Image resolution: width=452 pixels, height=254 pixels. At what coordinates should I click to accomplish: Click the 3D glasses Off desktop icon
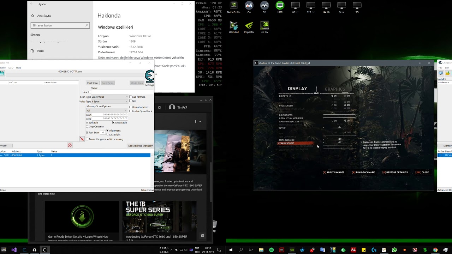(264, 7)
